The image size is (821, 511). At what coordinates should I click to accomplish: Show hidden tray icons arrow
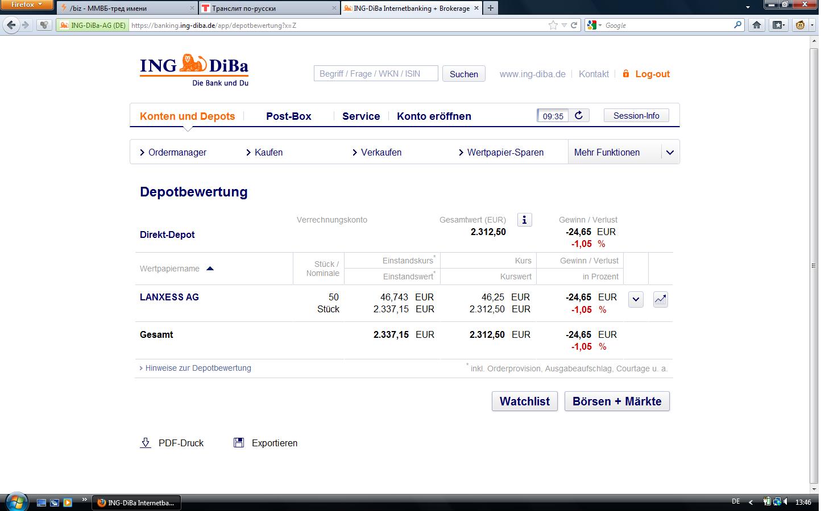pyautogui.click(x=750, y=502)
